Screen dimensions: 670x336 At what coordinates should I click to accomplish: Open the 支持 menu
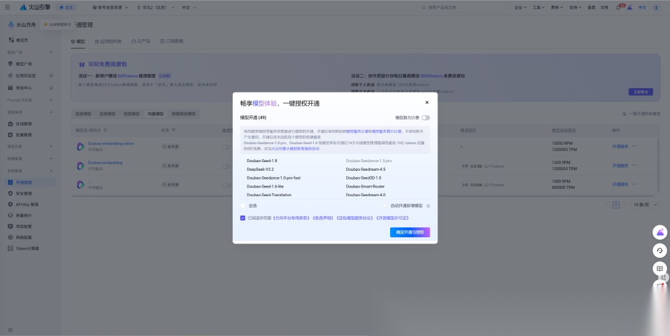[576, 7]
